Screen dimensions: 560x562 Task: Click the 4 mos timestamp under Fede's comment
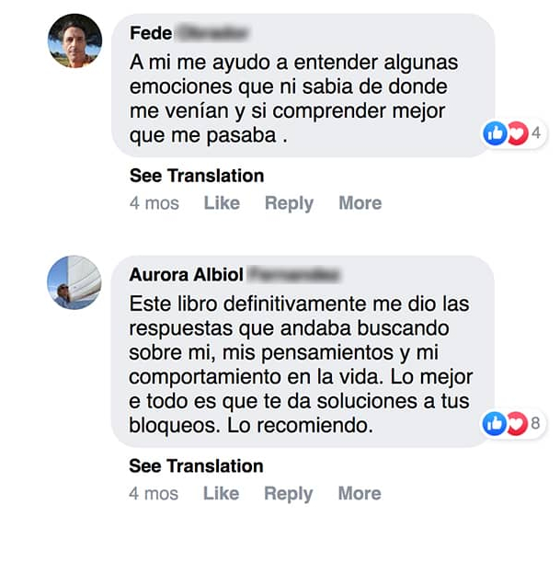point(154,203)
